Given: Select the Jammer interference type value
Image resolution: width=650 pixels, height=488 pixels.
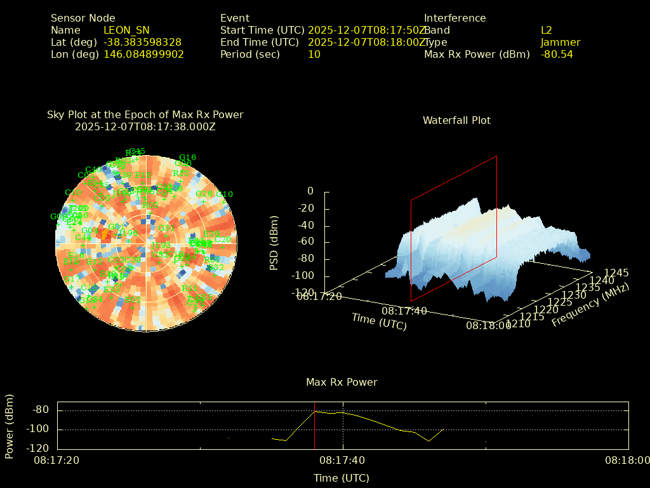Looking at the screenshot, I should pyautogui.click(x=560, y=43).
